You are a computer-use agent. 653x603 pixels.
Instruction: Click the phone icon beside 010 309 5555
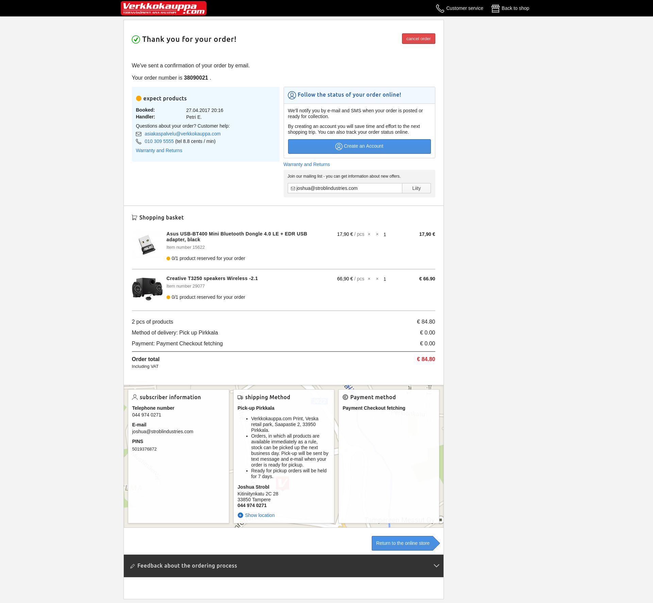click(139, 142)
